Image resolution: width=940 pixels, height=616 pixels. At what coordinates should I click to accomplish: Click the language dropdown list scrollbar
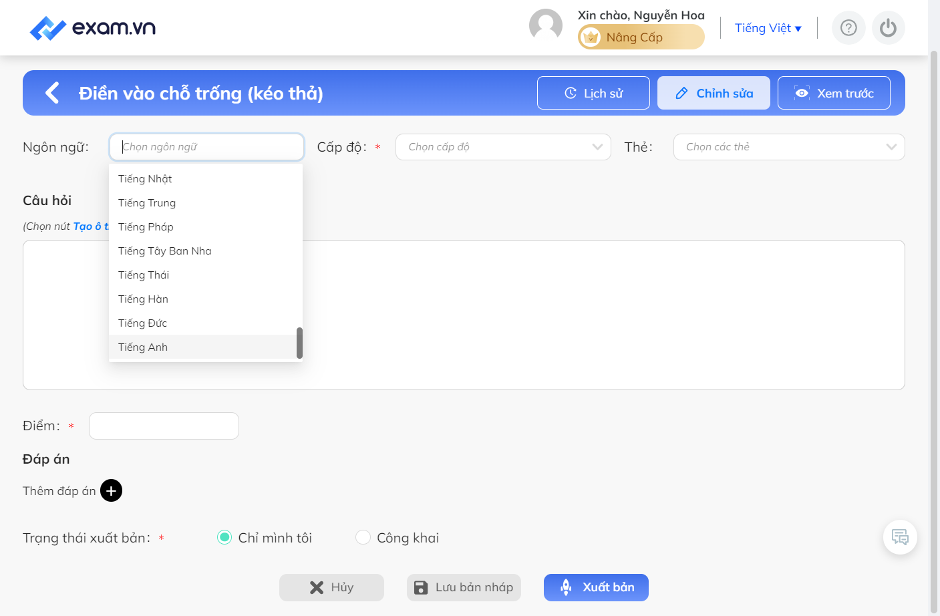click(x=299, y=343)
